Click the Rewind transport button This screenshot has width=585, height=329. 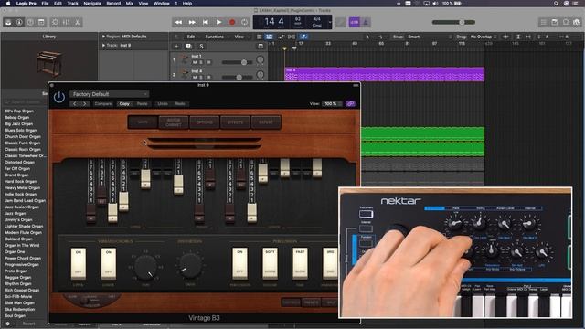click(x=179, y=22)
